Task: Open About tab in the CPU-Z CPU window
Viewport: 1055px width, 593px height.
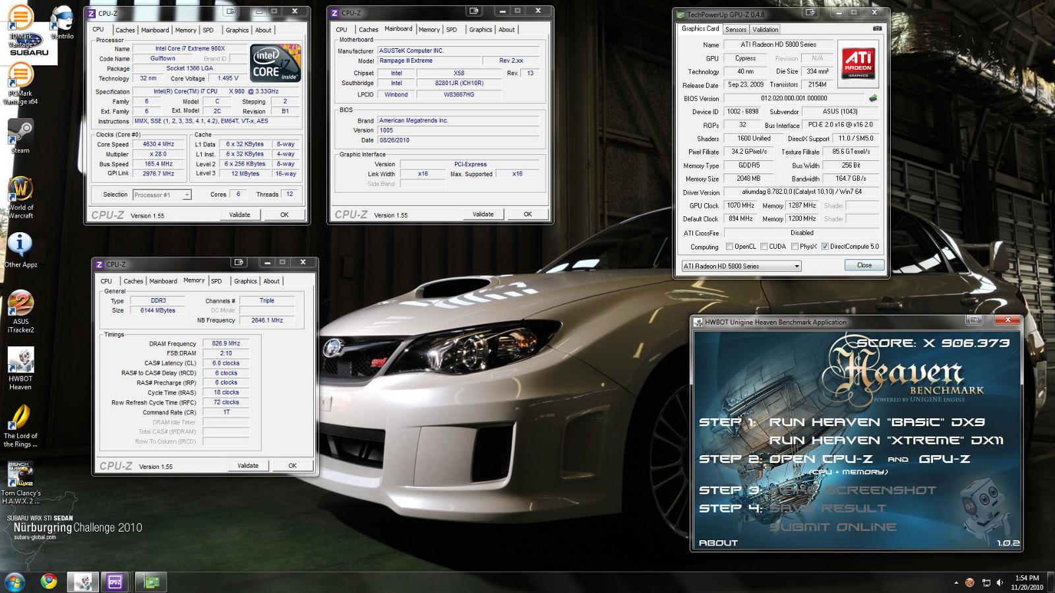Action: pos(263,30)
